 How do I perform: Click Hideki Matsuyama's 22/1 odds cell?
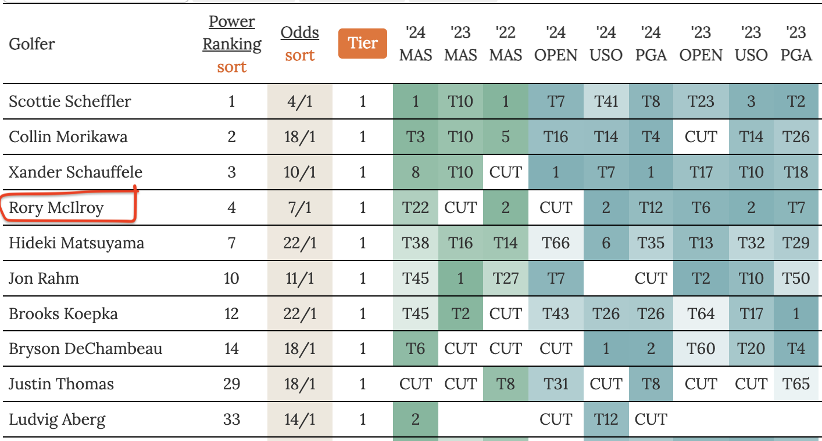[299, 243]
